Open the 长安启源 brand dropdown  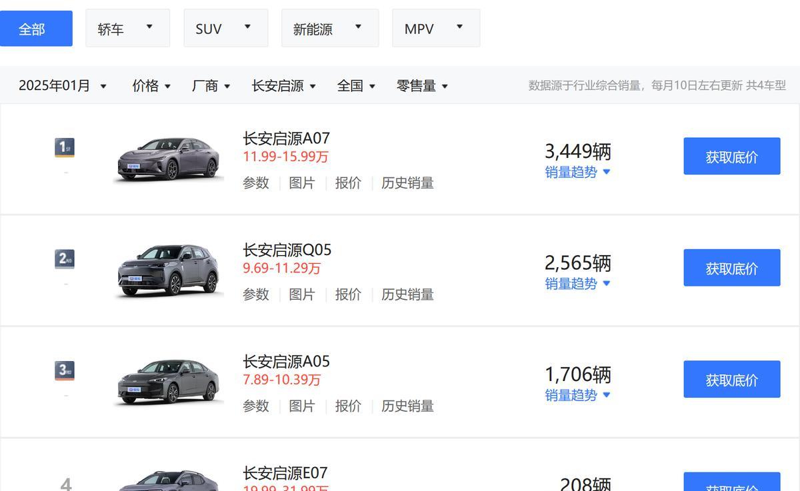click(x=283, y=86)
